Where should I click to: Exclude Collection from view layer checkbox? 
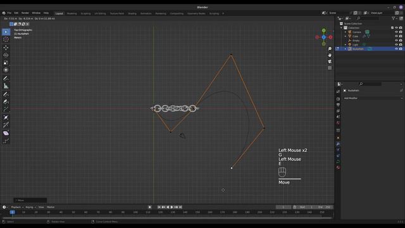[x=392, y=28]
